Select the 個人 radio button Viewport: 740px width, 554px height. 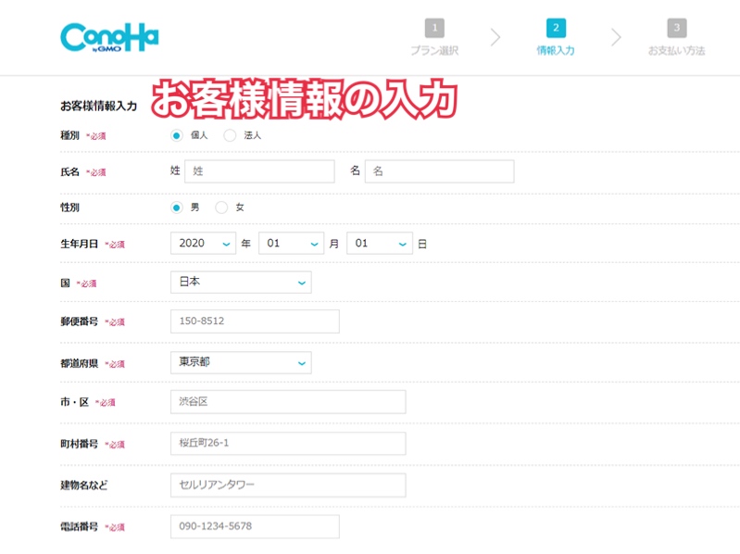coord(177,136)
